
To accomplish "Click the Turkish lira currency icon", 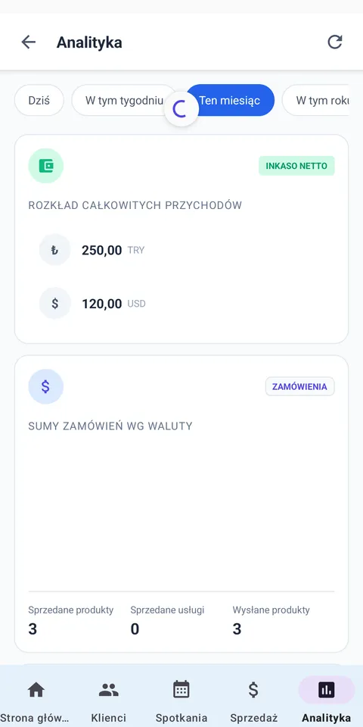I will pos(54,250).
